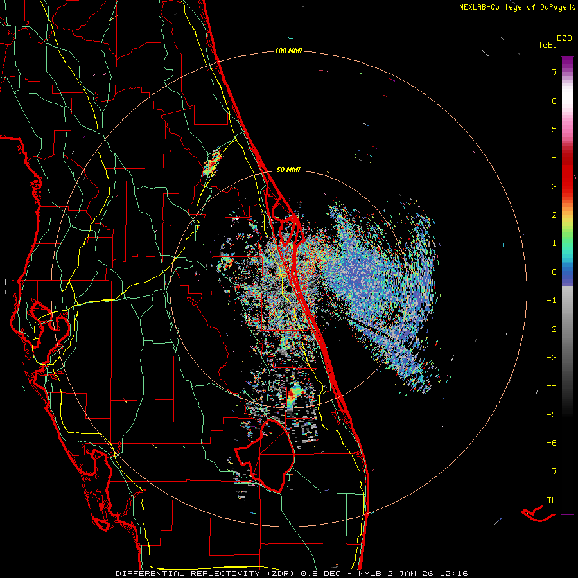Click the TH threshold label

pos(552,500)
